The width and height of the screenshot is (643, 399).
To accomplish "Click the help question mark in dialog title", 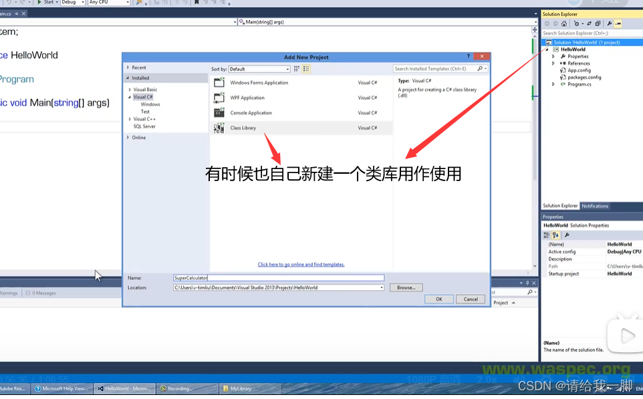I will 469,57.
